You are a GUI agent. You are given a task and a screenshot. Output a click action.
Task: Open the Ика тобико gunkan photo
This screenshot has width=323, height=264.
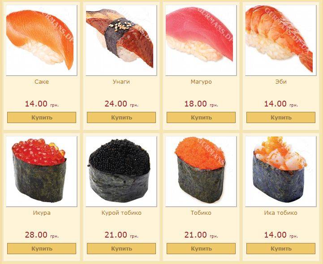coord(281,171)
